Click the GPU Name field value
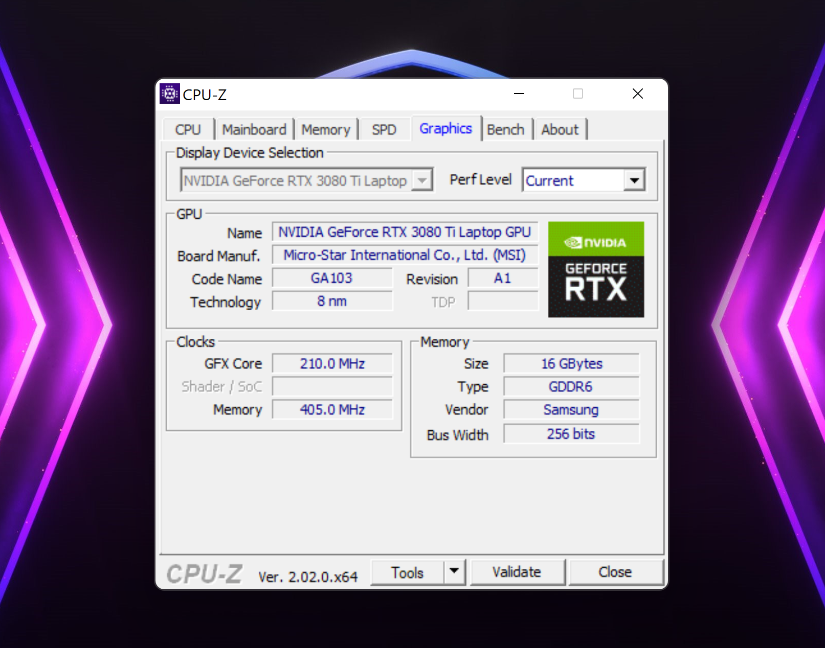 405,232
